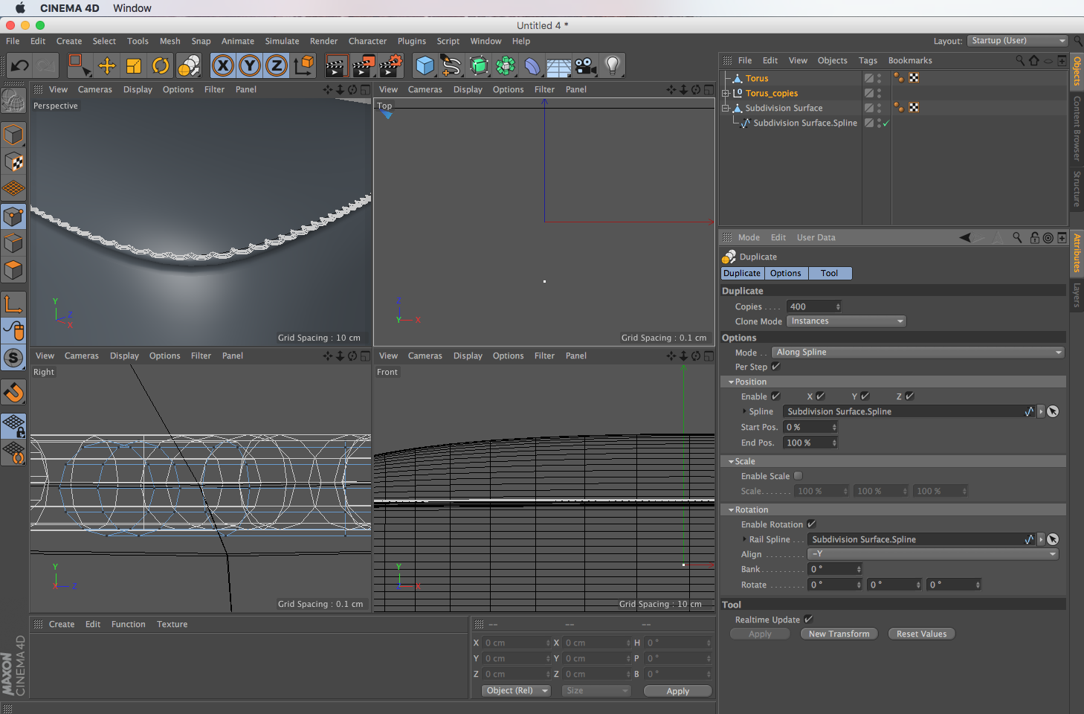1084x714 pixels.
Task: Select Torus_copies in object manager
Action: 771,94
